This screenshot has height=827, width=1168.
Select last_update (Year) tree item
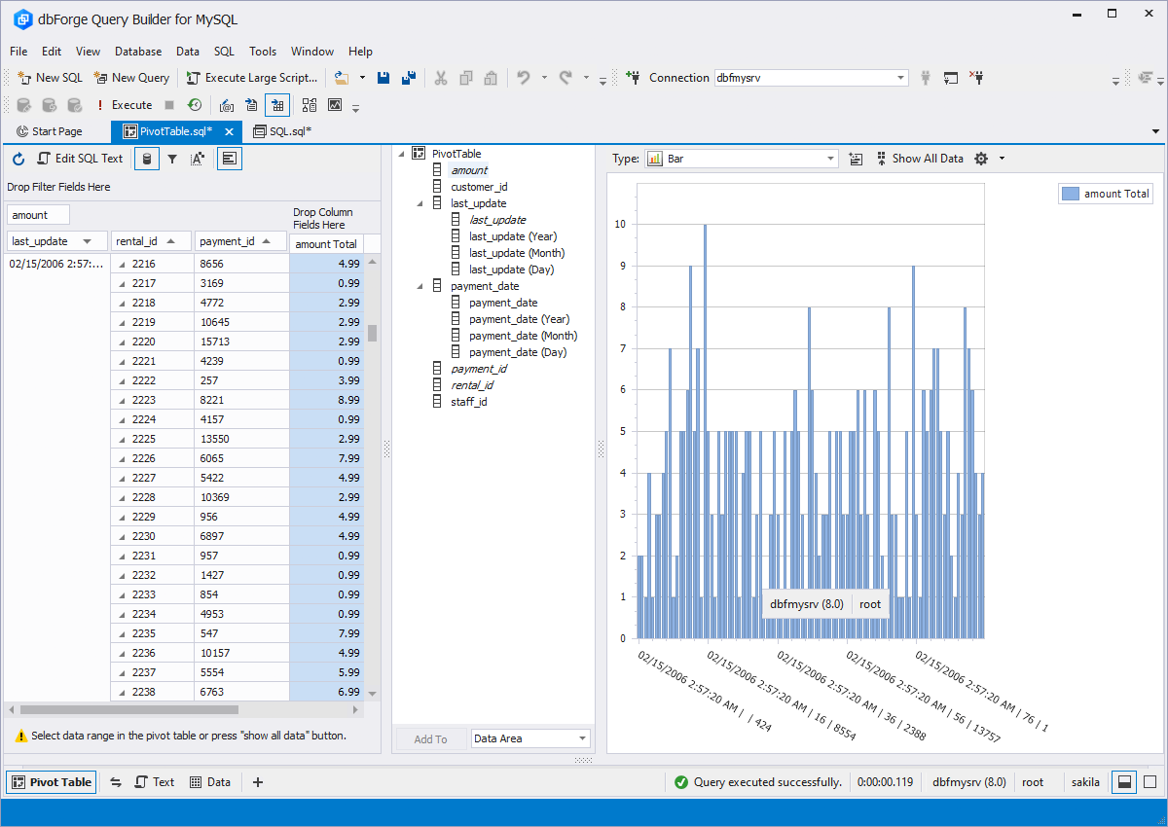(513, 236)
